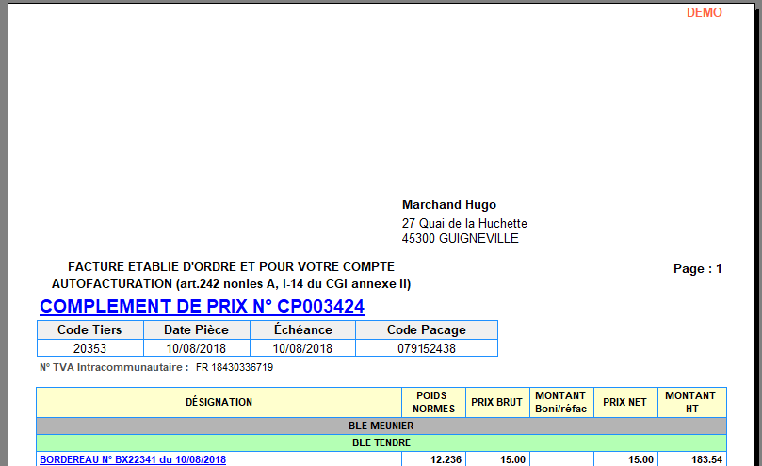Click the Échéance header cell

(302, 330)
